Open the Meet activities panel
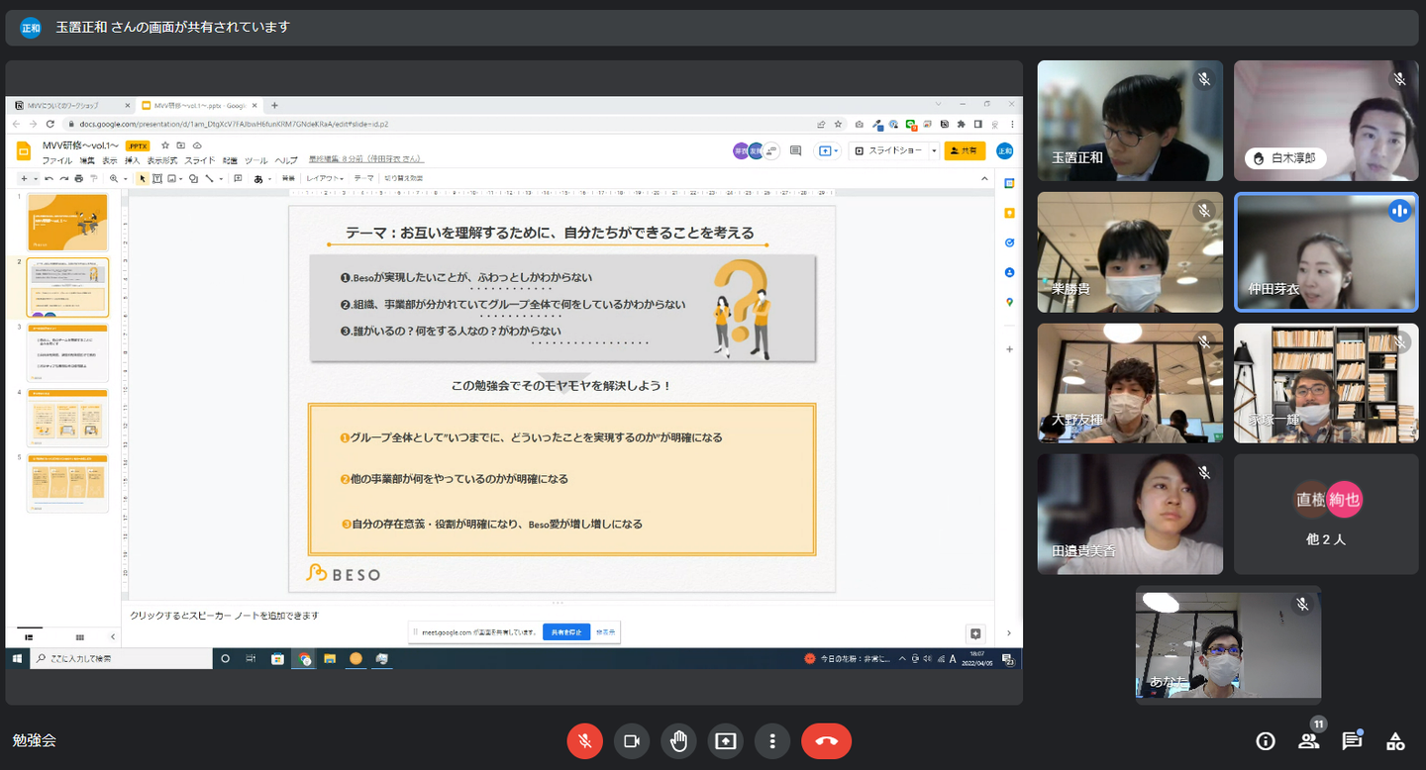Image resolution: width=1426 pixels, height=770 pixels. click(1395, 740)
